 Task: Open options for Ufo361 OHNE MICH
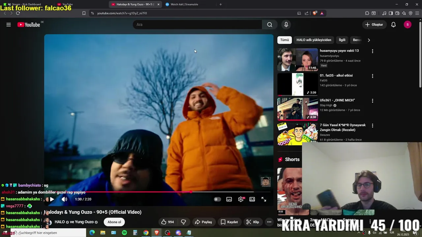click(x=373, y=101)
